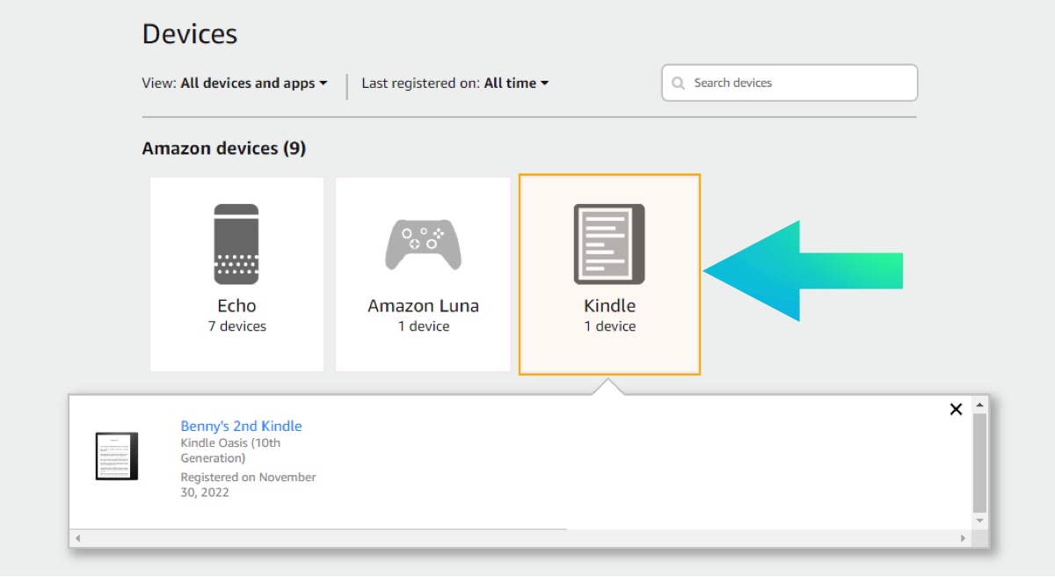Click the popup's vertical scrollbar up arrow
This screenshot has width=1055, height=577.
(979, 405)
